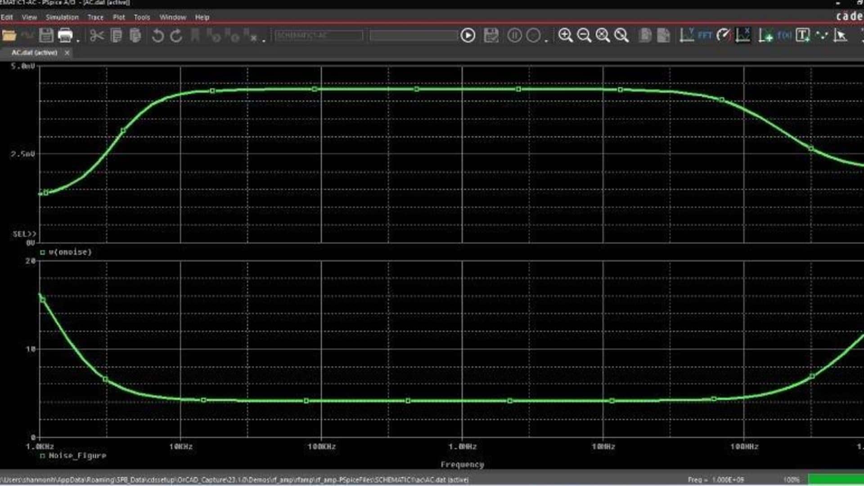
Task: Open the Window menu
Action: click(173, 17)
